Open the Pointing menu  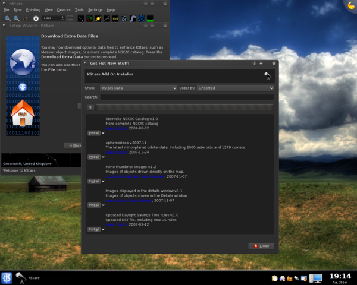(33, 10)
